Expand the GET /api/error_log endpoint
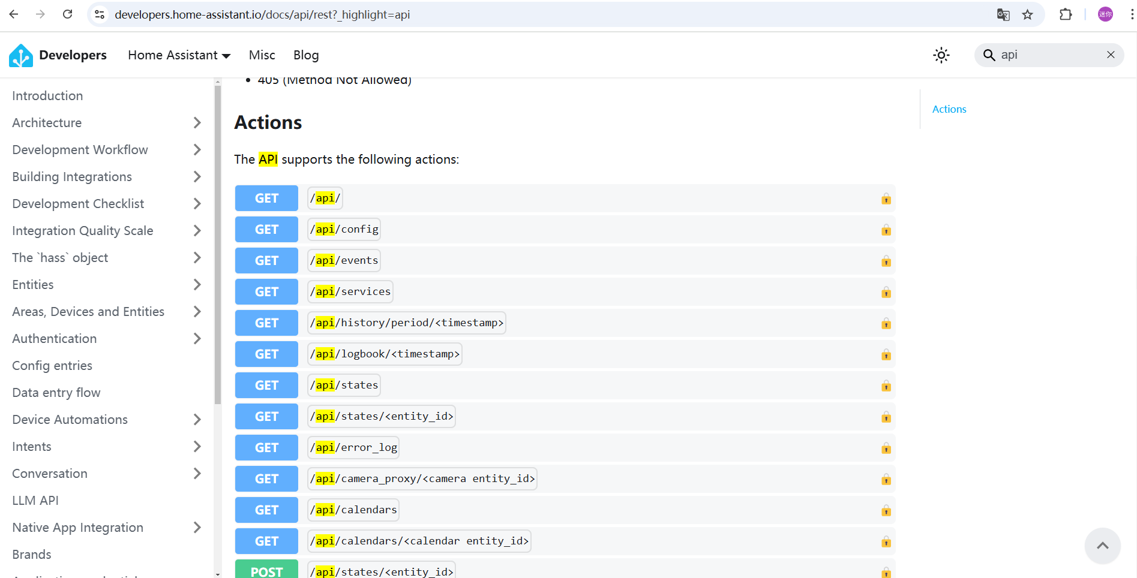1137x578 pixels. tap(565, 448)
